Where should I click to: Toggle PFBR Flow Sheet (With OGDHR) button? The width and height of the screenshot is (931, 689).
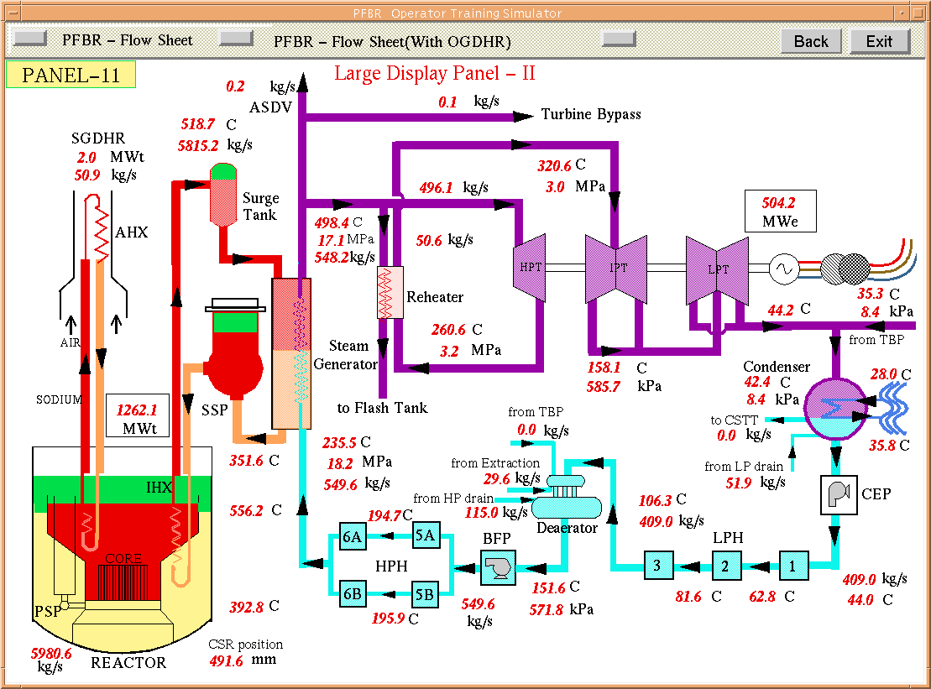[x=236, y=38]
